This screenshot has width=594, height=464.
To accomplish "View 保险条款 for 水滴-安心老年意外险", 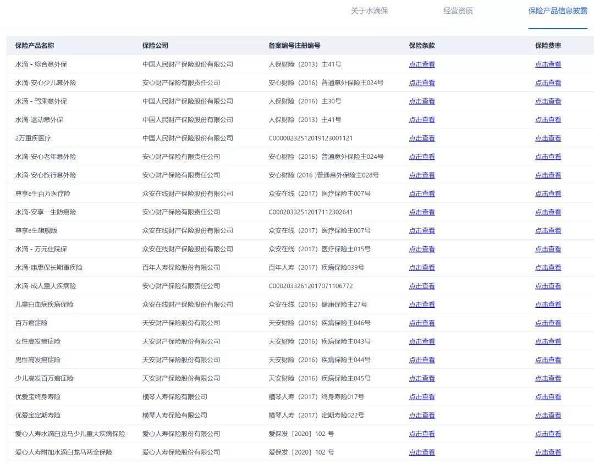I will pyautogui.click(x=422, y=157).
